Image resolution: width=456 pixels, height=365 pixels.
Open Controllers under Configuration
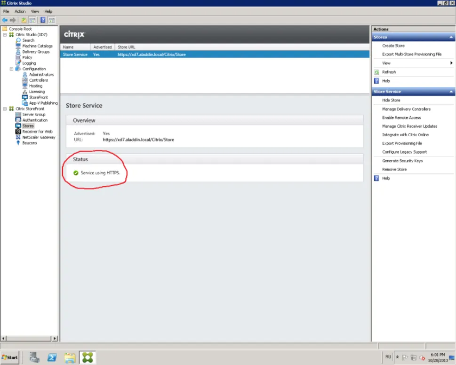tap(39, 80)
